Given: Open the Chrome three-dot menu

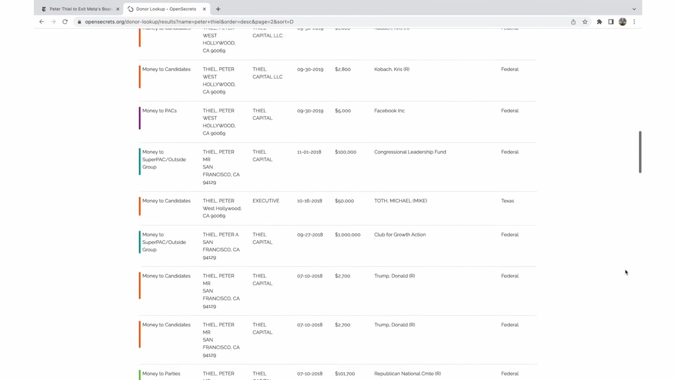Looking at the screenshot, I should [x=634, y=22].
